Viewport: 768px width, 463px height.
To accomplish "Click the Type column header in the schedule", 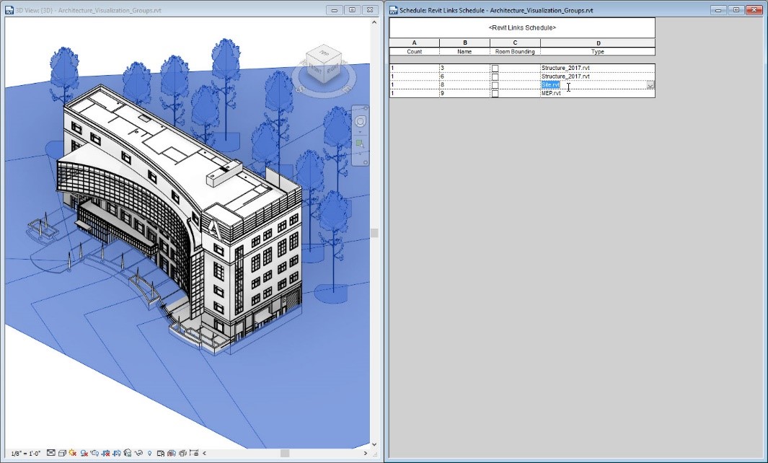I will (x=597, y=51).
